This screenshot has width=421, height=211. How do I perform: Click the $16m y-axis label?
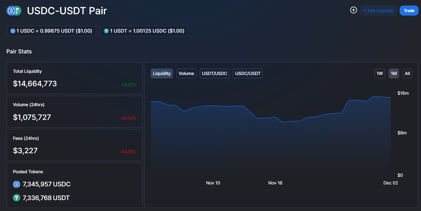click(403, 93)
